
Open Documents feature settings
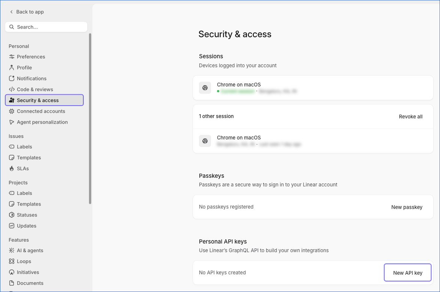44,283
